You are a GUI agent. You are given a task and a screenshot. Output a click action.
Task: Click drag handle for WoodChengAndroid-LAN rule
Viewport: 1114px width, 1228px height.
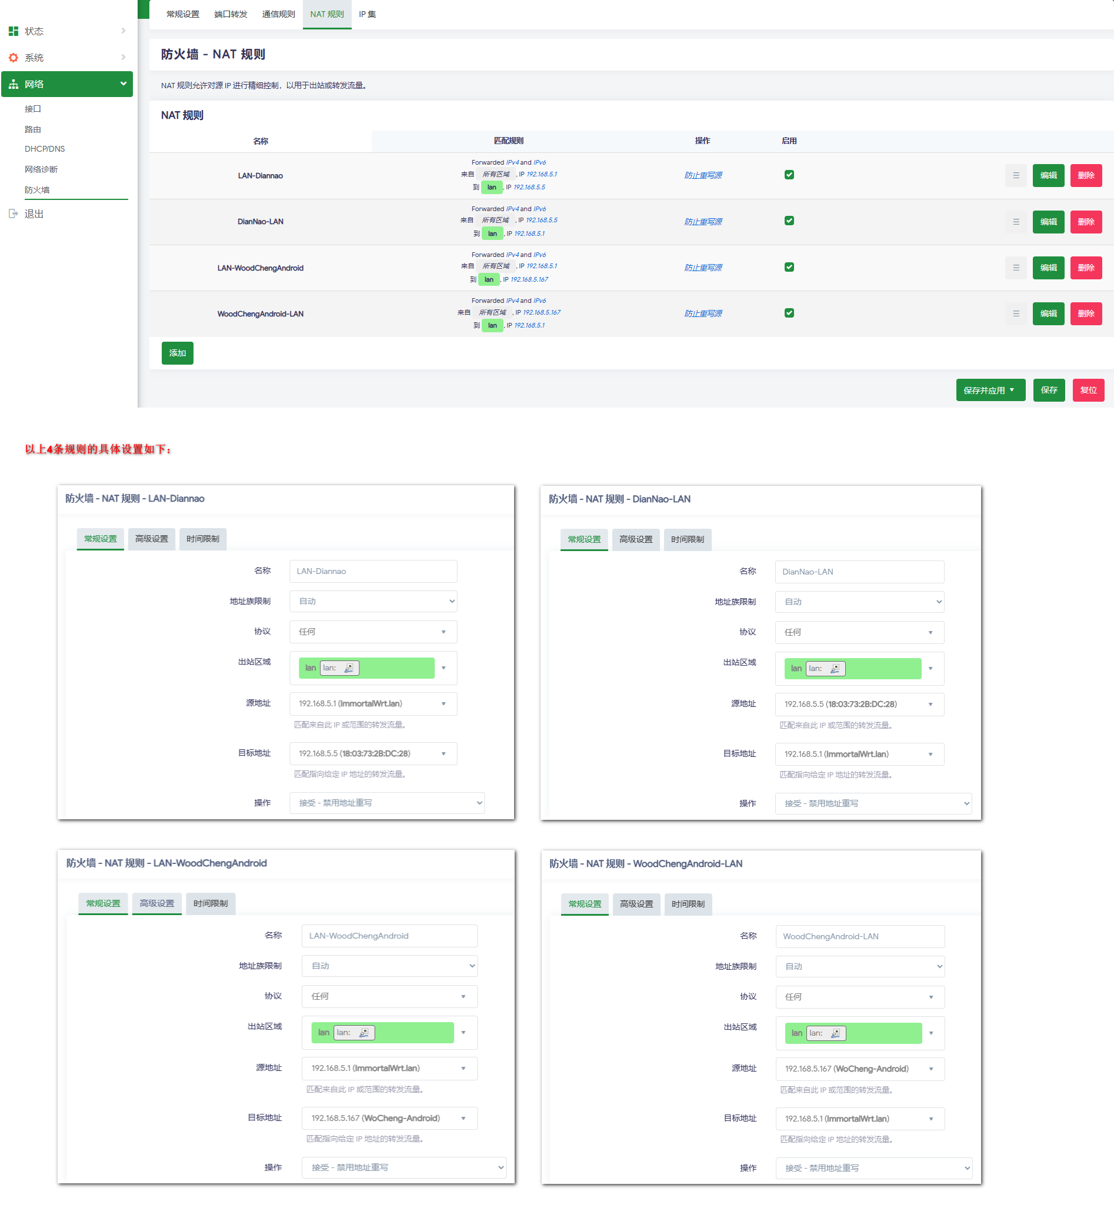click(x=1015, y=313)
